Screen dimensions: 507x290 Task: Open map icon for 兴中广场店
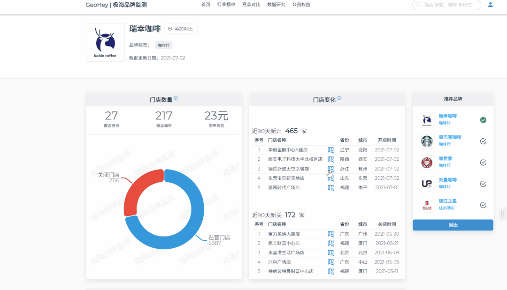point(330,262)
